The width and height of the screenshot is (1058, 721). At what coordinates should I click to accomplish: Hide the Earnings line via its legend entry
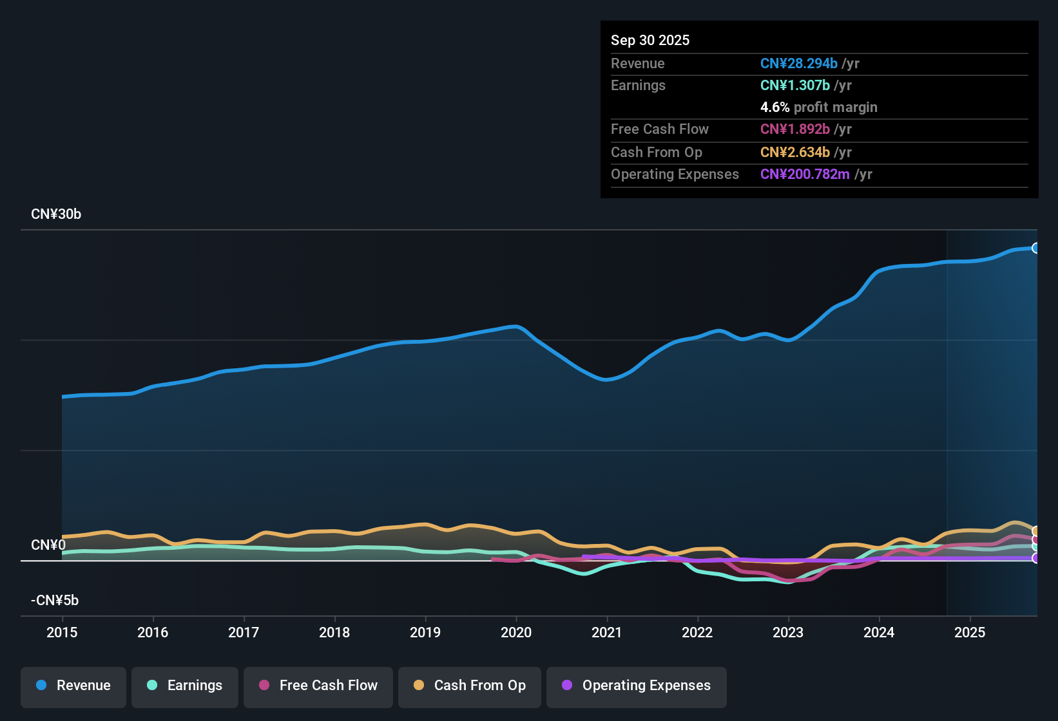(x=184, y=686)
